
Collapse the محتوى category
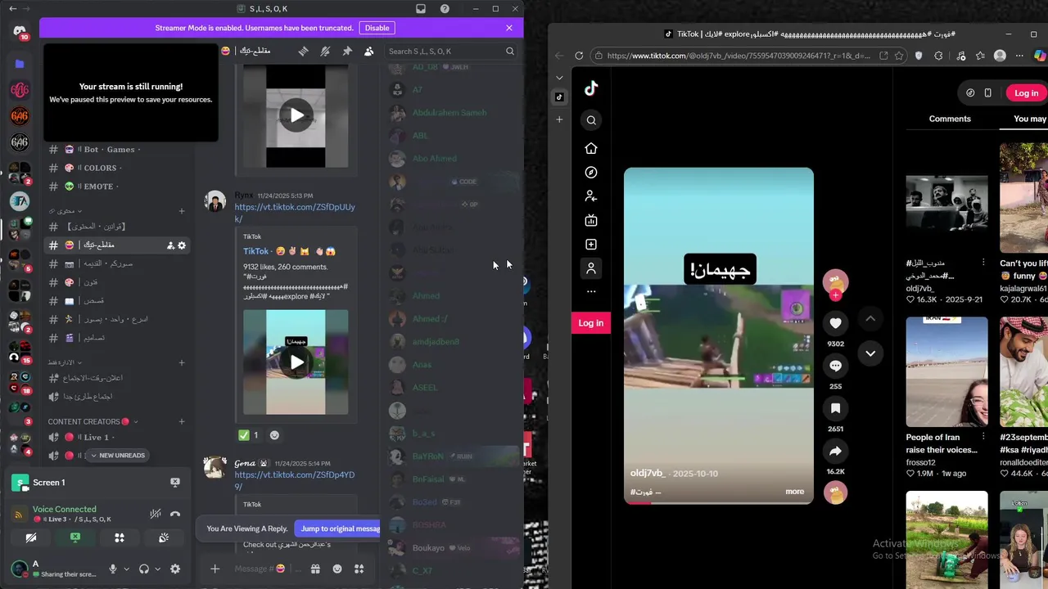[65, 211]
